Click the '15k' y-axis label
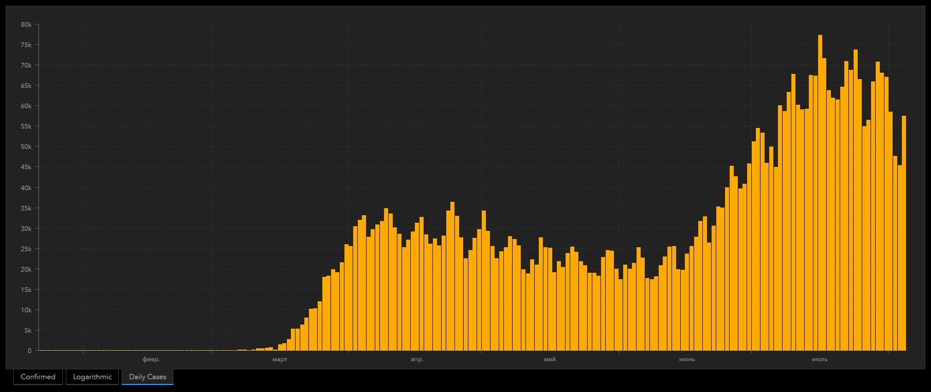 [26, 290]
